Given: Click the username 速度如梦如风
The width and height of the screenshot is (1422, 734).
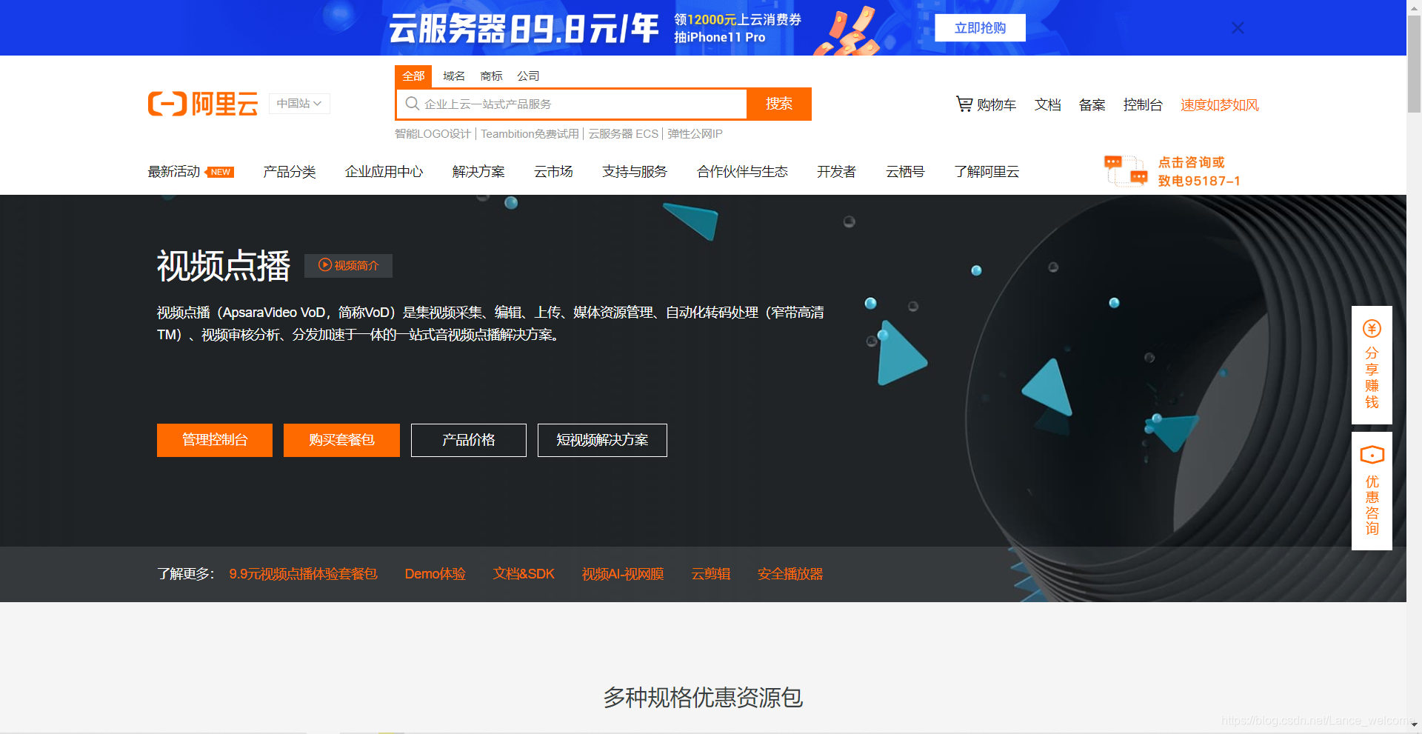Looking at the screenshot, I should pos(1219,105).
